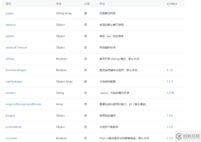This screenshot has height=142, width=201.
Task: Open the resizable property link
Action: (11, 138)
